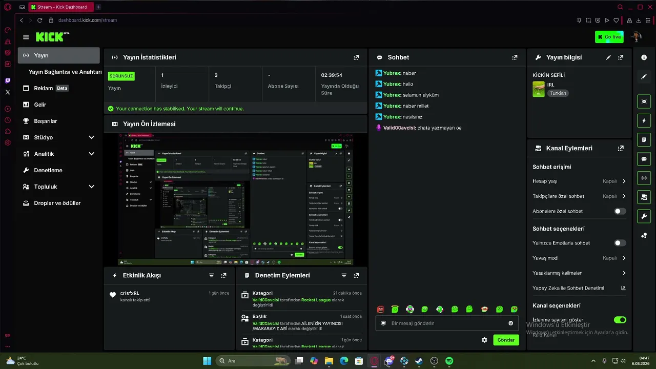Screen dimensions: 656x369
Task: Toggle stream stats broadcast widget in right rail
Action: coord(644,178)
